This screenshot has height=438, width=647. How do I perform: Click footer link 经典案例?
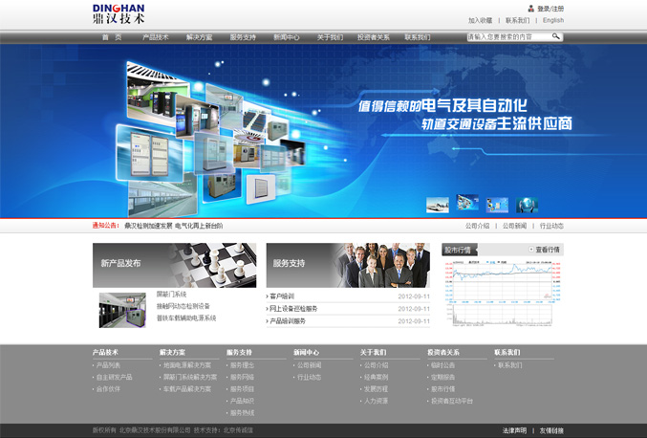click(x=376, y=378)
